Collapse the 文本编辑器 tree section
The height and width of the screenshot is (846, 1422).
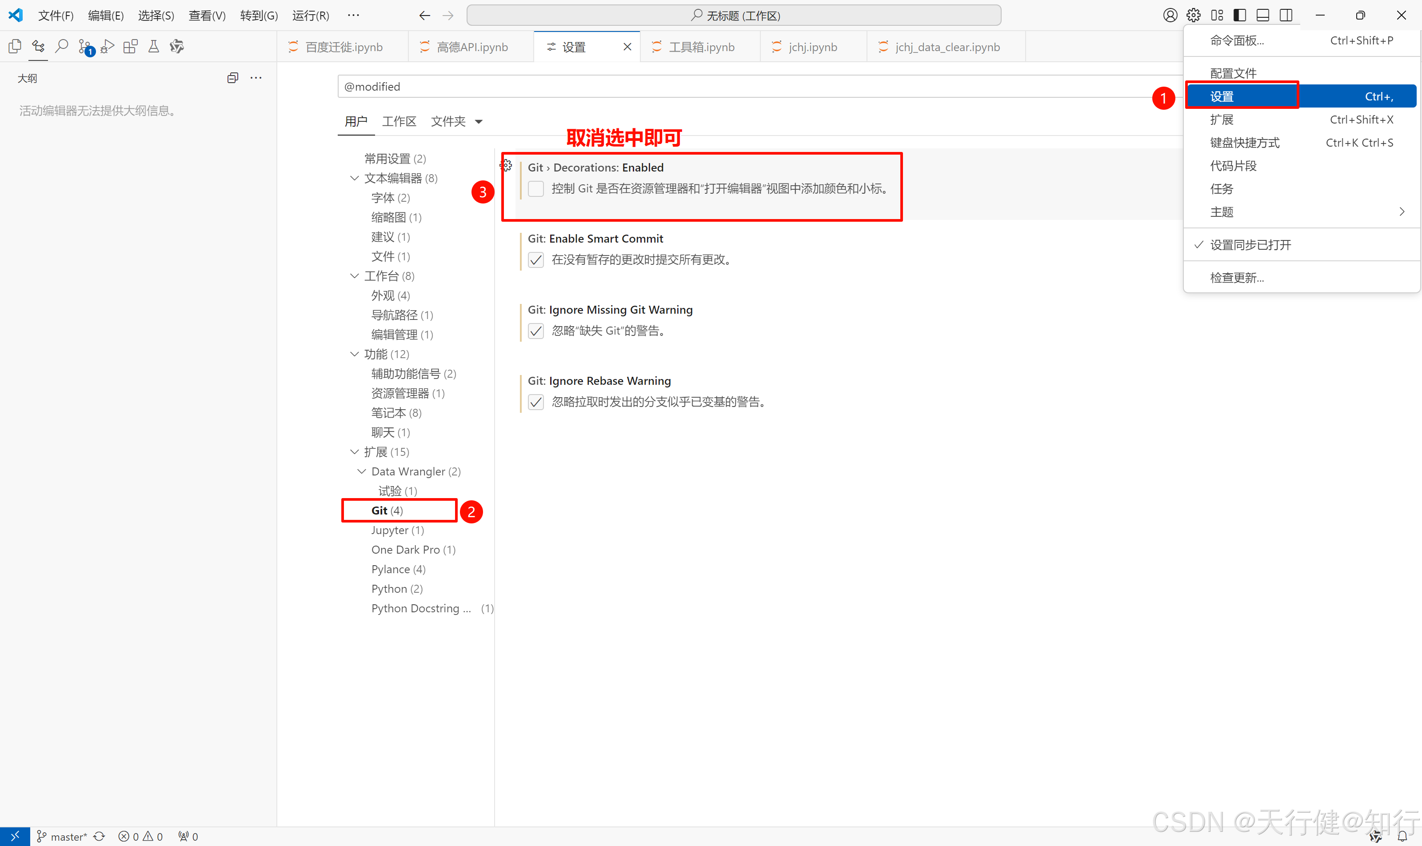(354, 179)
